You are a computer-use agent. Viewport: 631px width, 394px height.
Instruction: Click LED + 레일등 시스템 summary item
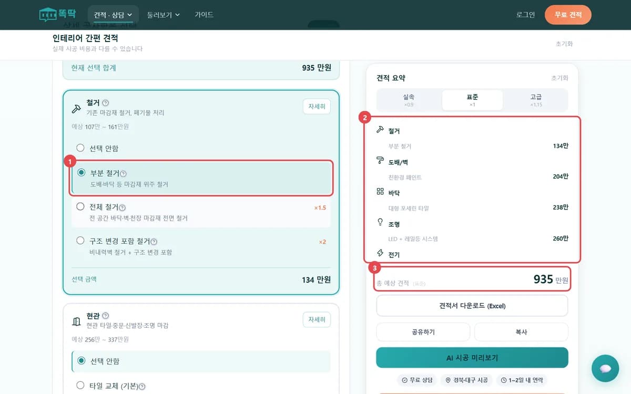[x=413, y=239]
